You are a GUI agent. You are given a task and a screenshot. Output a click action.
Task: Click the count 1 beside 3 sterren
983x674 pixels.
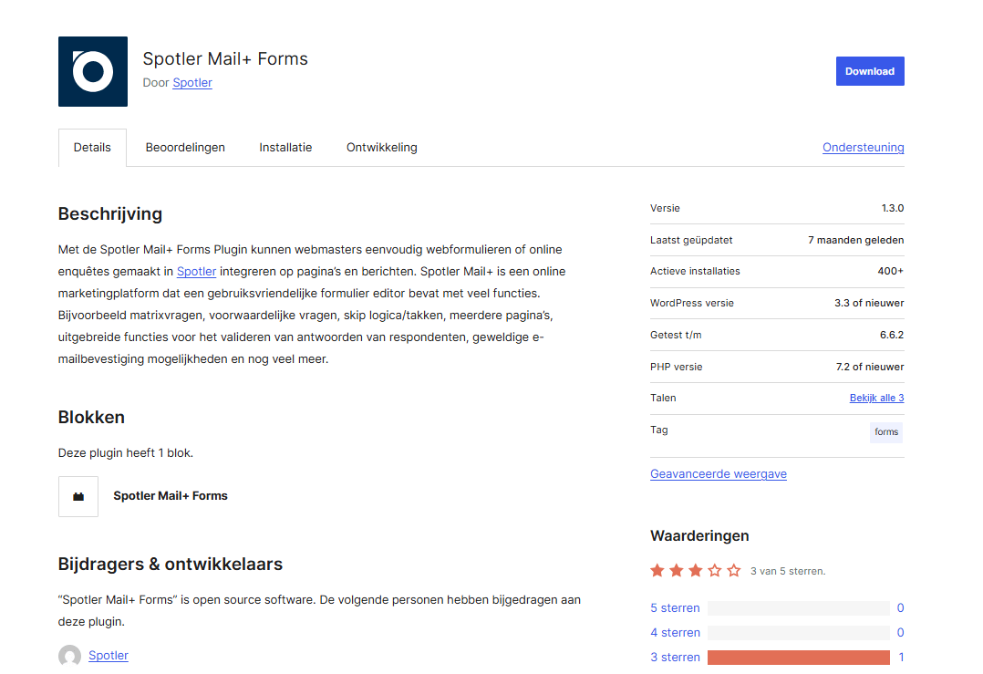[x=901, y=657]
